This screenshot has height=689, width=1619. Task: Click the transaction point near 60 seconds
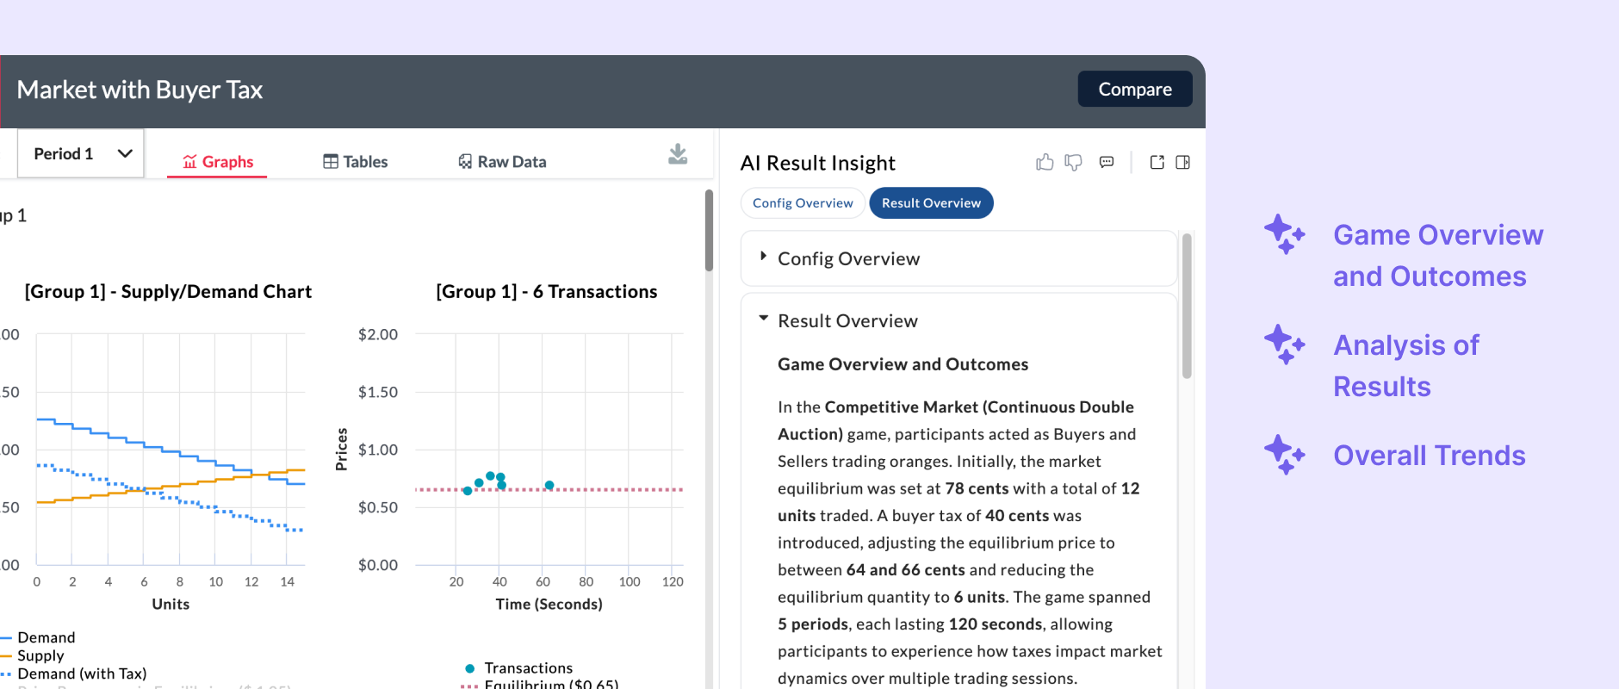click(x=549, y=485)
